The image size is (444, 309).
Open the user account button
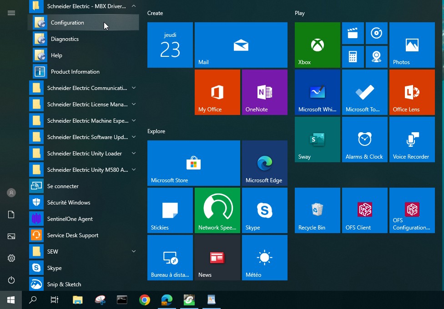tap(11, 193)
